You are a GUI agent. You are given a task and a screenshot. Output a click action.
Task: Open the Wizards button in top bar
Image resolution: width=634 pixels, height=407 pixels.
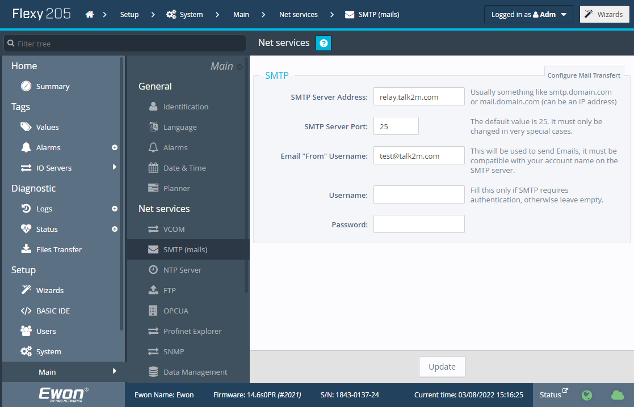[604, 14]
